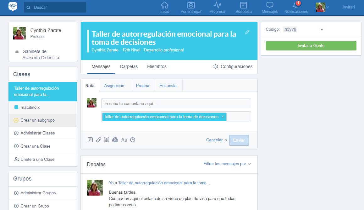364x210 pixels.
Task: Open the Biblioteca icon in top bar
Action: (243, 8)
